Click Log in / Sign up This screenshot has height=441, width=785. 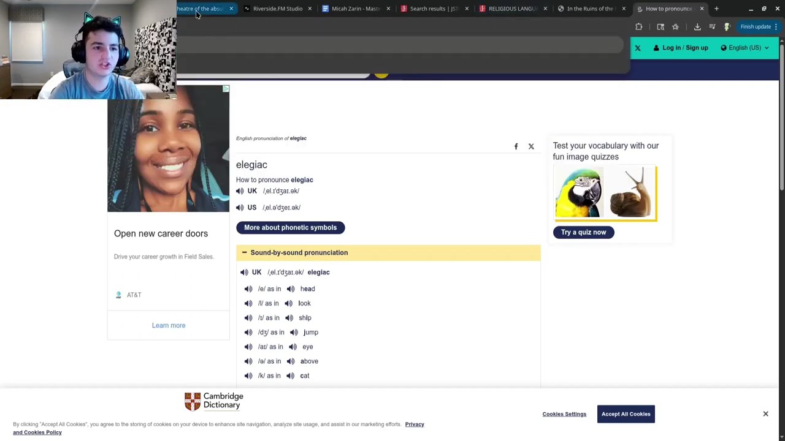click(681, 48)
